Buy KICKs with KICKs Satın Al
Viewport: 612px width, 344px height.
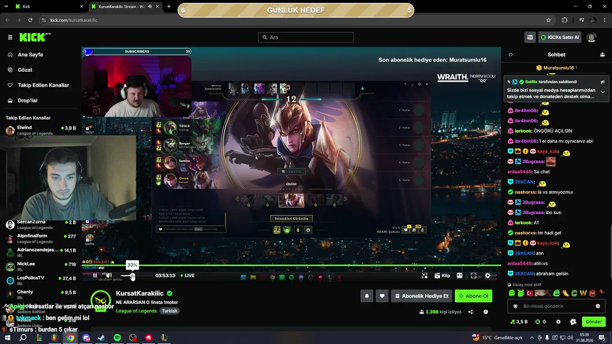click(560, 37)
